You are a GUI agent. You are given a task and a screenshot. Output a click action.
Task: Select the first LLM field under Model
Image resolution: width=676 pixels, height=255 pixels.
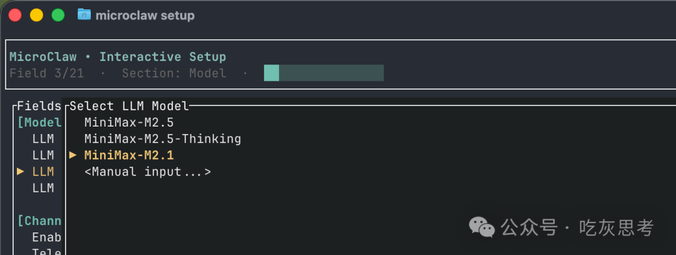tap(43, 138)
